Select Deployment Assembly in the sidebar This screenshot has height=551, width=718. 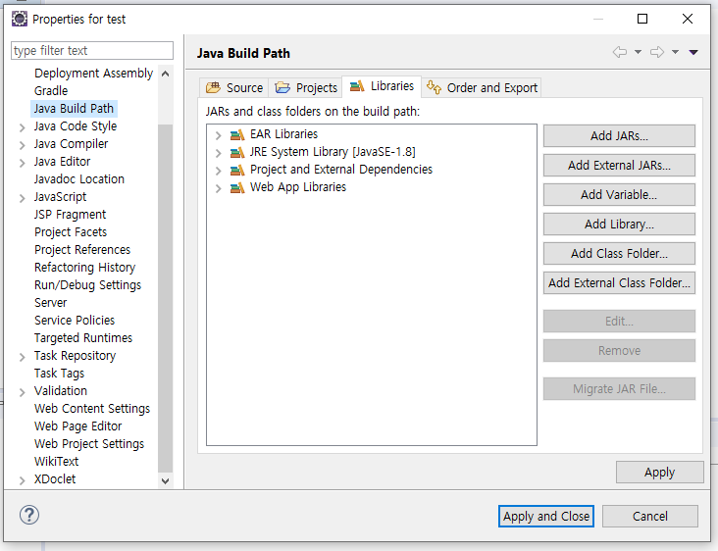point(93,74)
